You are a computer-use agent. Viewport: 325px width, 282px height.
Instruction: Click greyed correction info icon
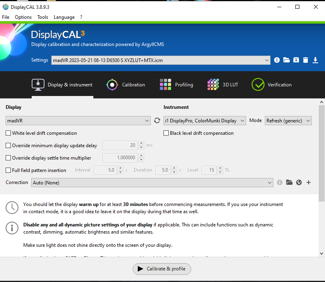click(x=280, y=182)
